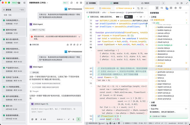Insert hashtag context in chat input
190x125 pixels.
pyautogui.click(x=36, y=119)
